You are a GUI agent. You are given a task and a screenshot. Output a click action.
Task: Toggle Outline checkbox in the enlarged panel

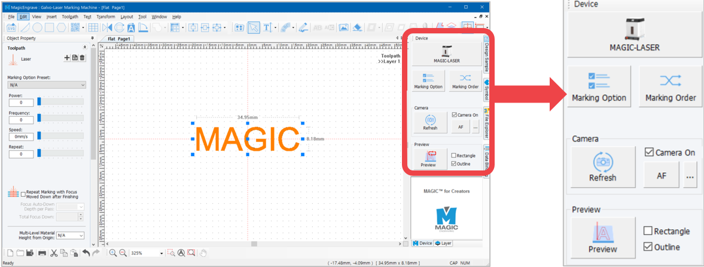click(x=648, y=246)
